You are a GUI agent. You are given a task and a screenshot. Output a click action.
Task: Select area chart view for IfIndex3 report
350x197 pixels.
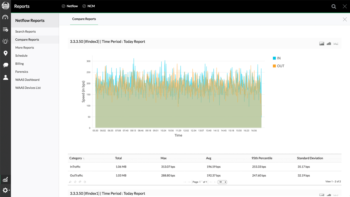(x=322, y=44)
